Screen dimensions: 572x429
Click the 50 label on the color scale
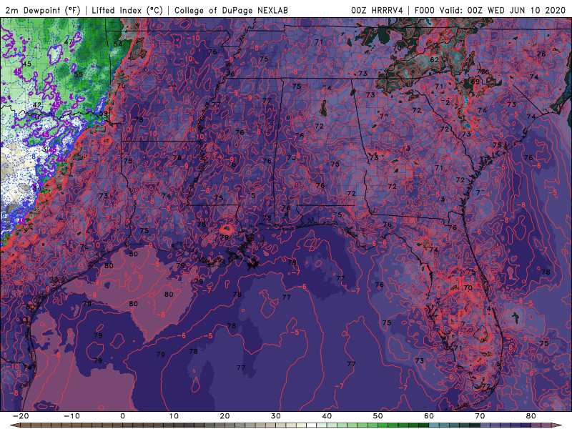pyautogui.click(x=378, y=416)
